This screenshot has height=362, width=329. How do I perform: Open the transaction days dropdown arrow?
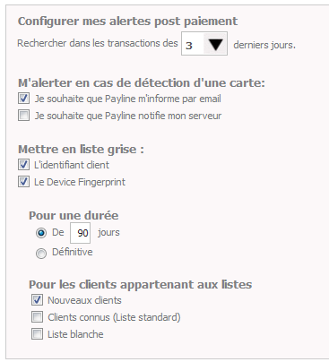point(215,44)
